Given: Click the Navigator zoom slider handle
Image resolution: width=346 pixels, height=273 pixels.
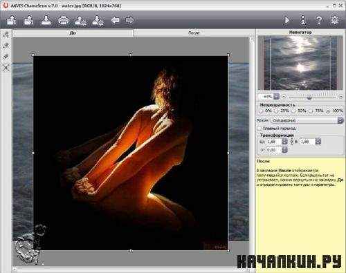Looking at the screenshot, I should tap(309, 97).
